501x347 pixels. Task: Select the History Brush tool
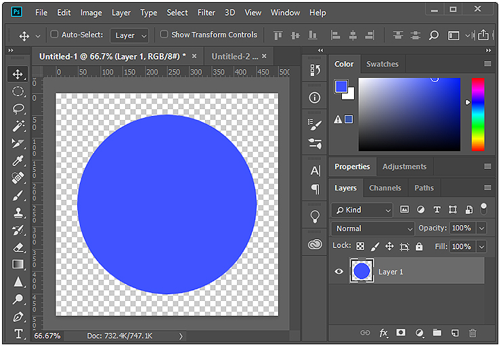click(x=18, y=230)
